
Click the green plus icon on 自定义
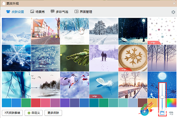click(29, 113)
